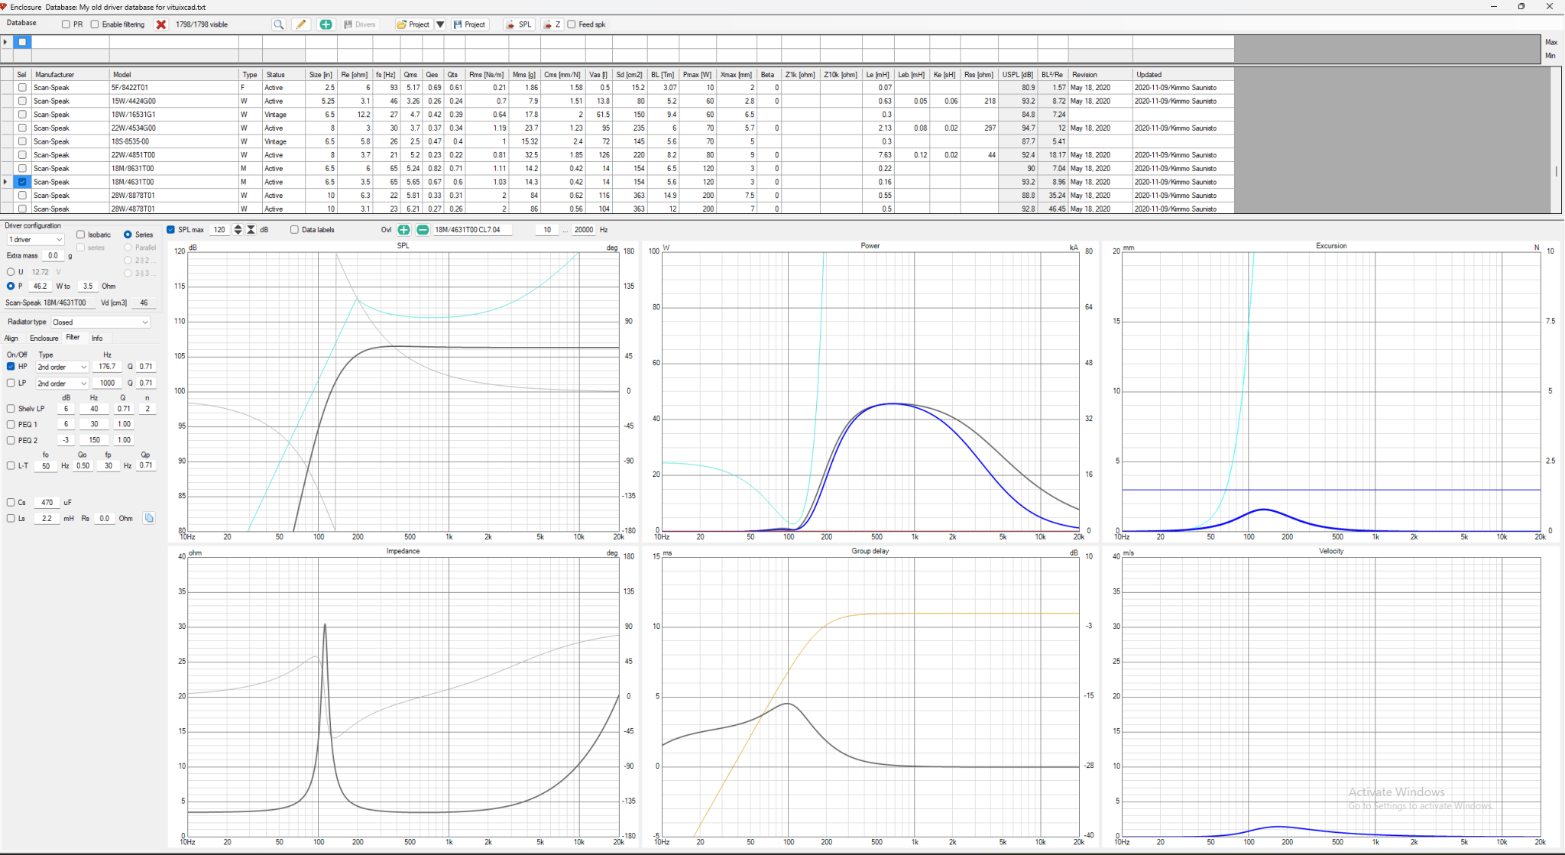Sort by the Model column header
The image size is (1565, 855).
174,75
